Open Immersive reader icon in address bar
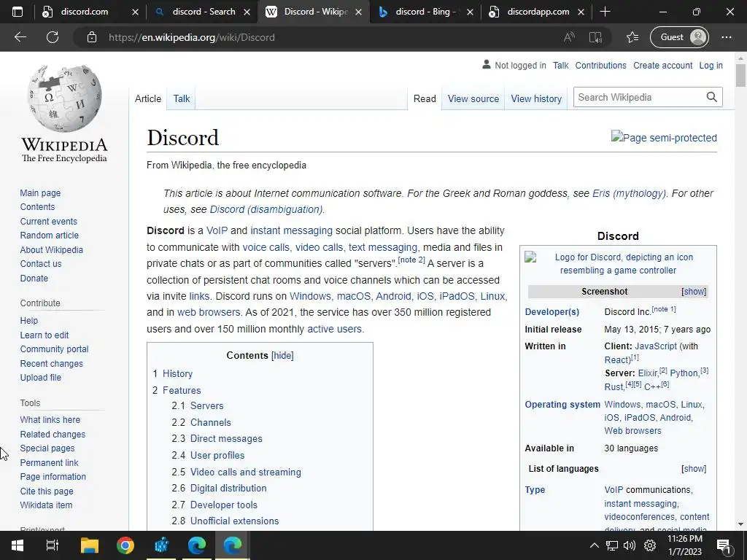 pos(595,37)
